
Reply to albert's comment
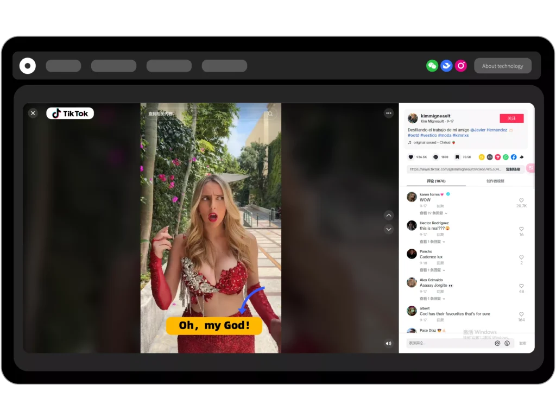(x=440, y=320)
